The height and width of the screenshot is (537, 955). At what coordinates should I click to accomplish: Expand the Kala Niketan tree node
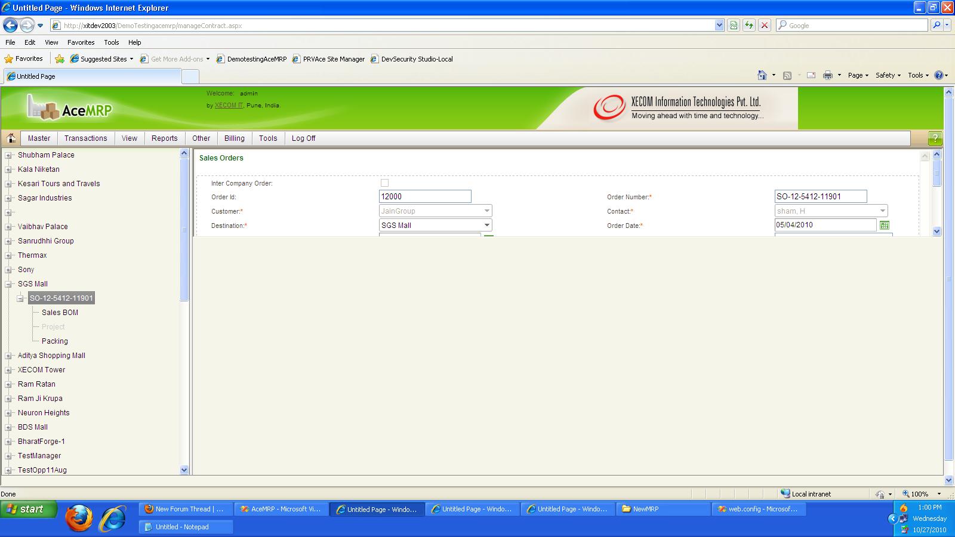(8, 169)
